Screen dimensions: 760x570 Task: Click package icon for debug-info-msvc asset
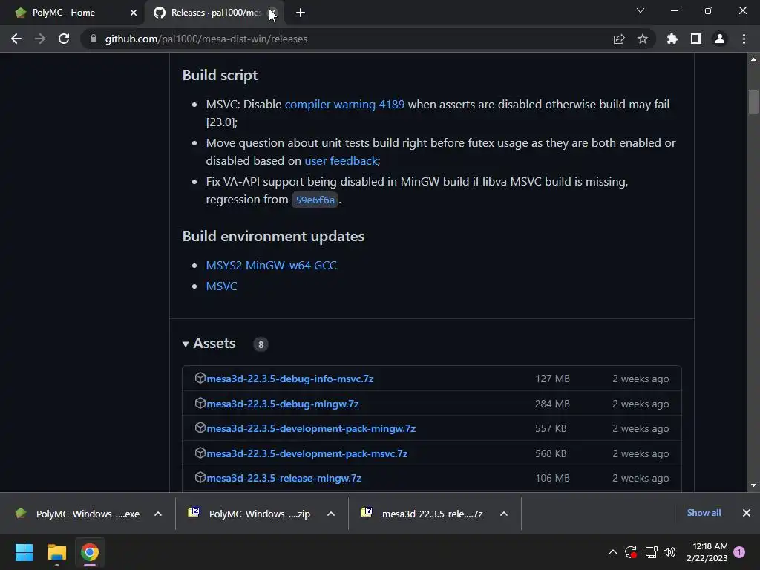click(200, 378)
